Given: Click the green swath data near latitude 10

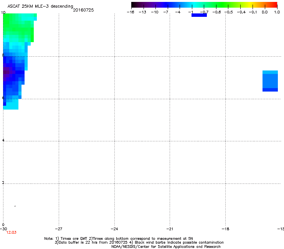Looking at the screenshot, I should pyautogui.click(x=18, y=27).
